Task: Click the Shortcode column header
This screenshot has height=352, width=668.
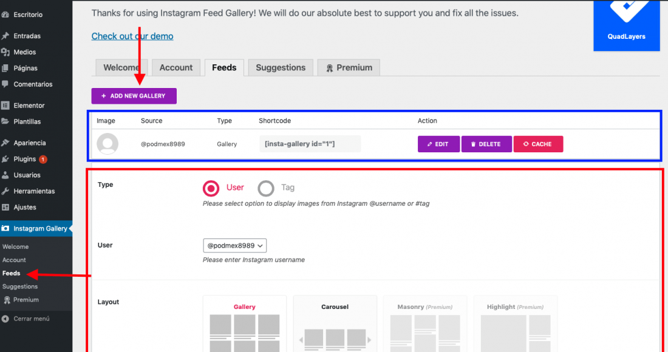Action: [x=274, y=121]
